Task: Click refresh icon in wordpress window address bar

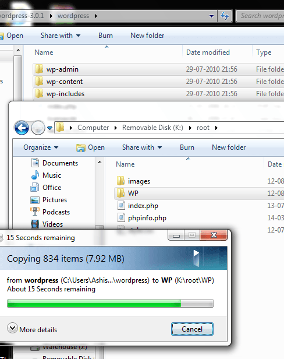Action: click(x=225, y=16)
